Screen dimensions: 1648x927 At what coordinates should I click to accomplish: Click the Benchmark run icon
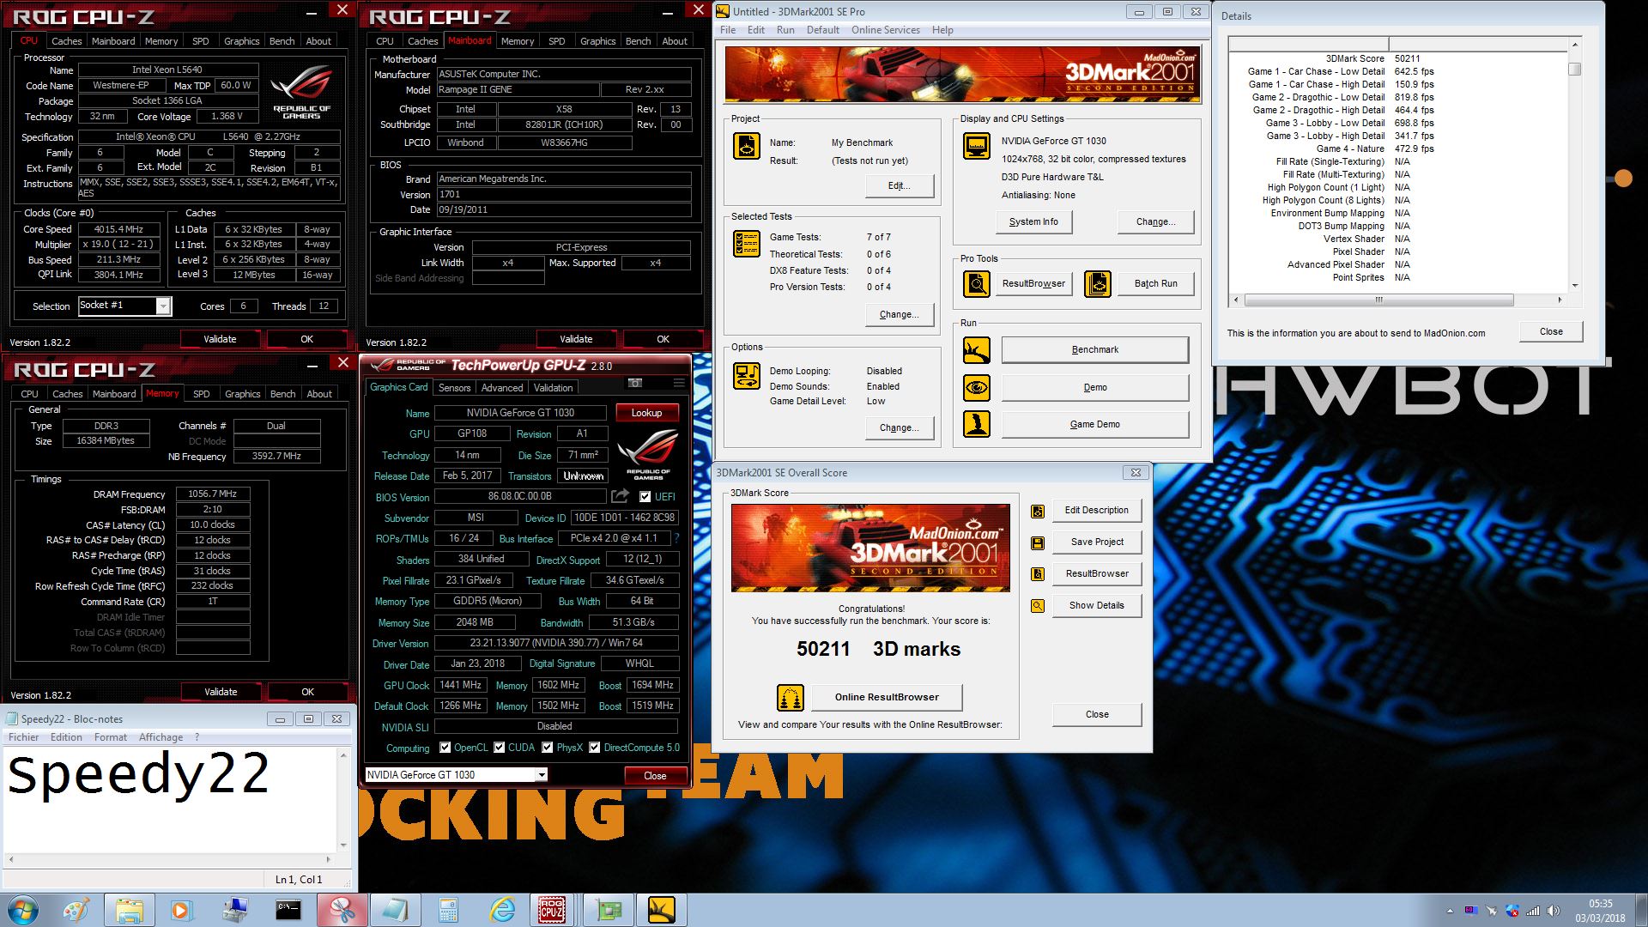click(x=976, y=349)
